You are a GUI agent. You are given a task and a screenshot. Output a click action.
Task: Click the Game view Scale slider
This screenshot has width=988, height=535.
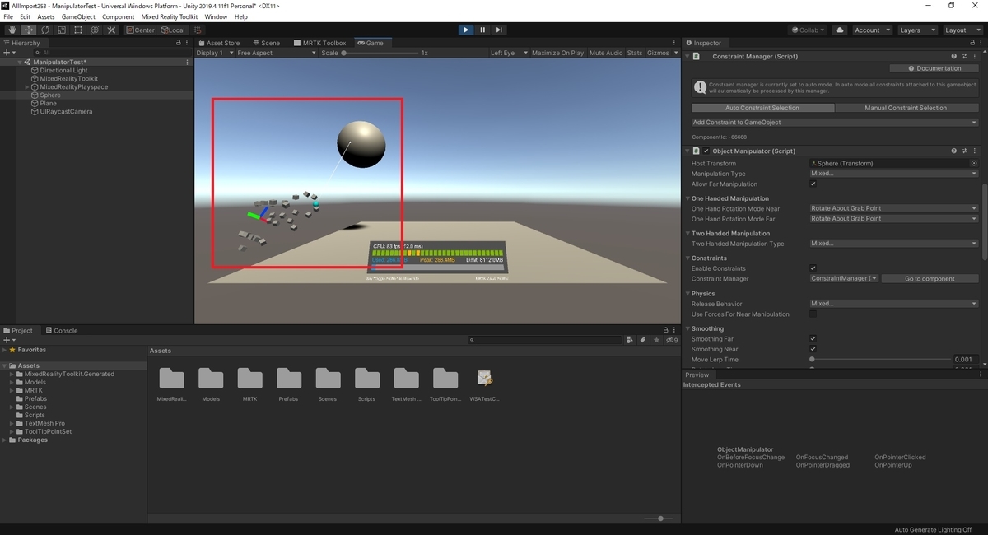tap(379, 53)
